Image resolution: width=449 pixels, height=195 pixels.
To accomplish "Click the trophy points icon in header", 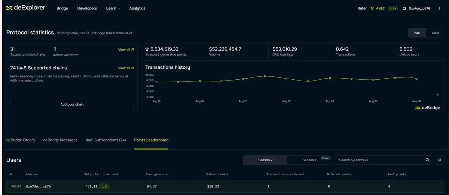I will click(372, 8).
